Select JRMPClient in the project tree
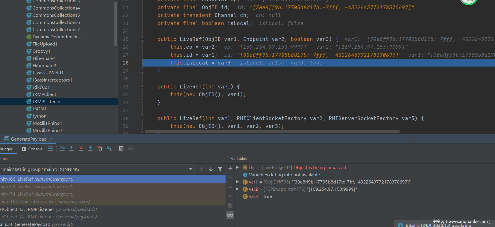 coord(44,94)
